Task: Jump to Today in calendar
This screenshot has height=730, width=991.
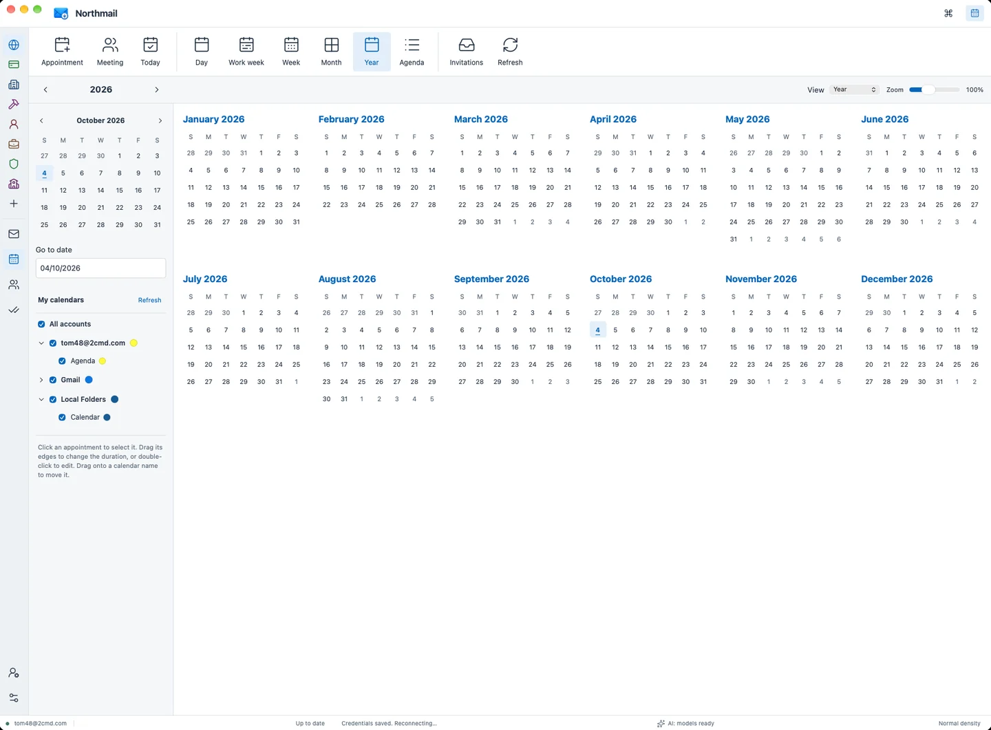Action: (x=150, y=52)
